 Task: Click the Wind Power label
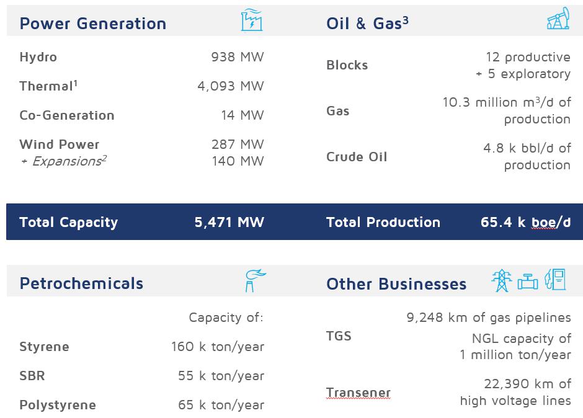click(x=60, y=145)
